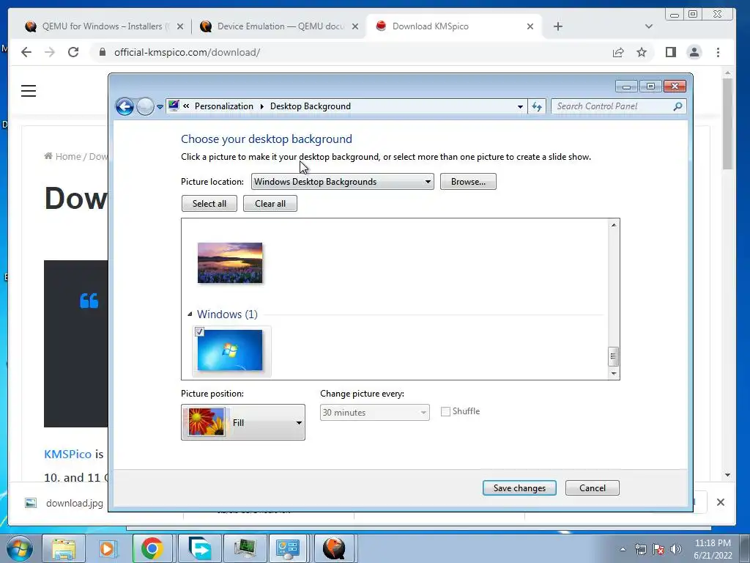Click the Clear all button
Screen dimensions: 750x563
click(270, 204)
